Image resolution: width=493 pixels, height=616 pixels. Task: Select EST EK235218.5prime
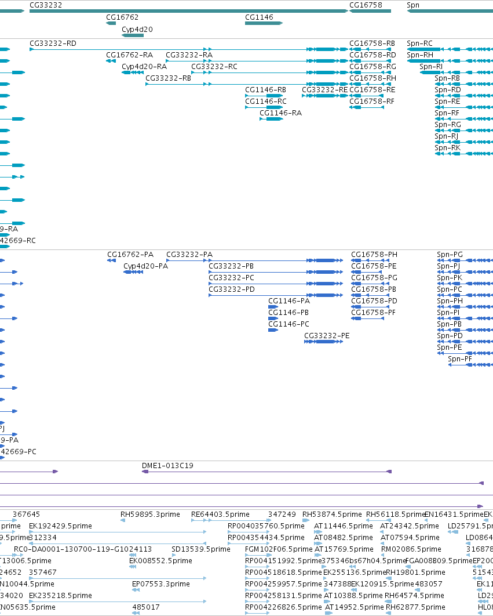pyautogui.click(x=60, y=596)
